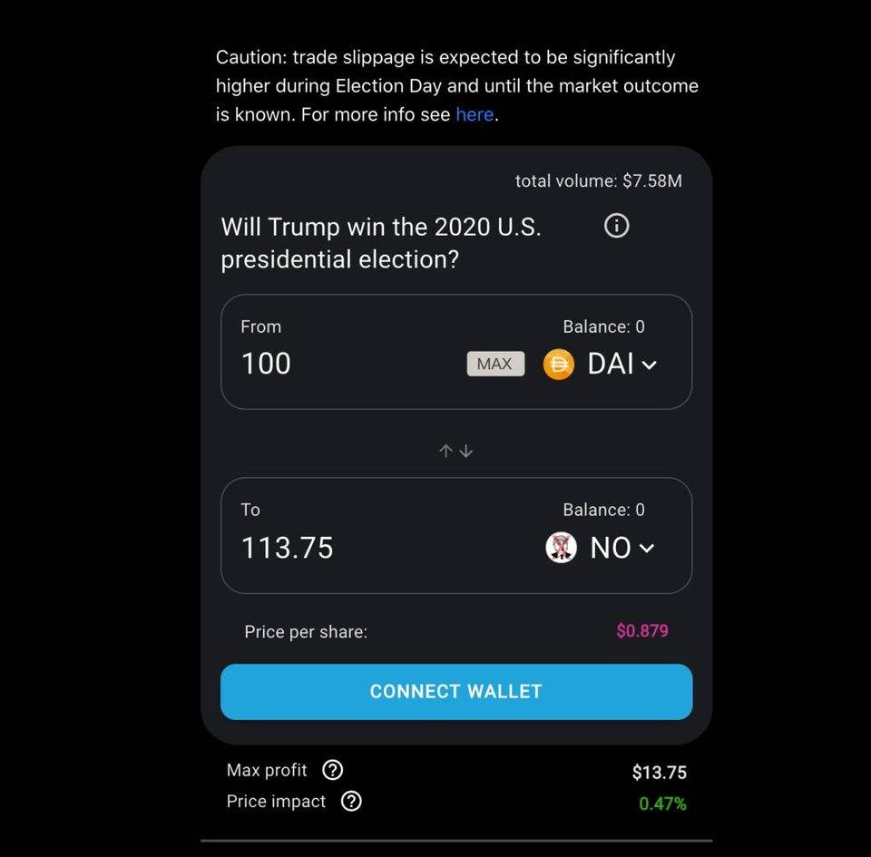871x857 pixels.
Task: Click the NO outcome token icon
Action: pyautogui.click(x=562, y=548)
